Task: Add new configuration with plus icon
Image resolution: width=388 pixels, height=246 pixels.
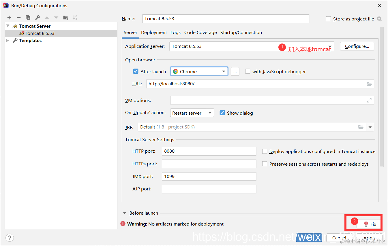Action: 9,18
